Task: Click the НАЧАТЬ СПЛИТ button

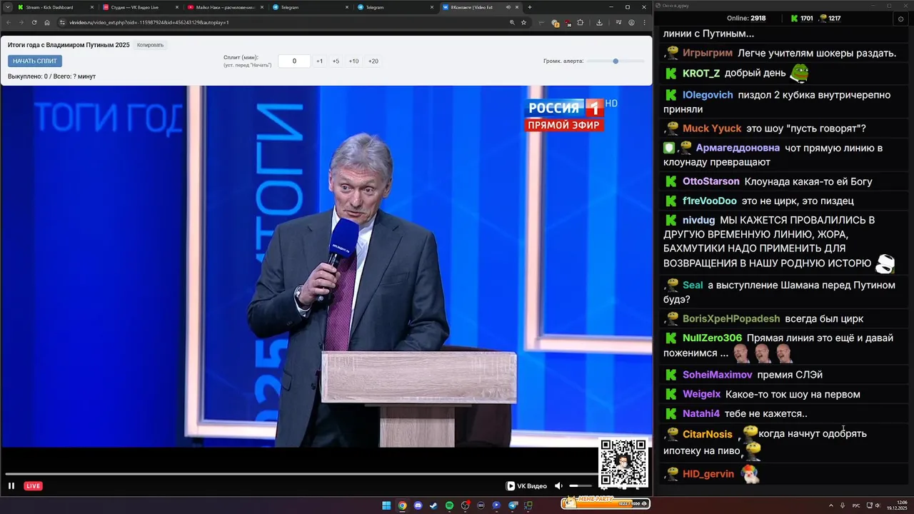Action: coord(35,61)
